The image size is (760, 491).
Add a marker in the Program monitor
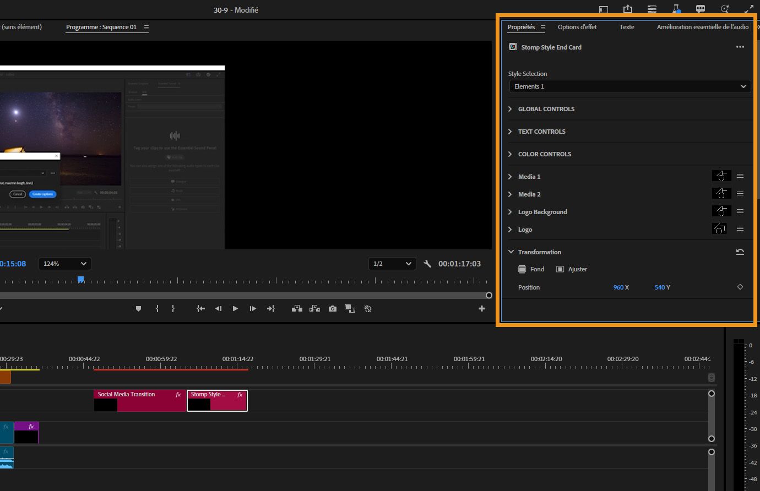coord(138,309)
